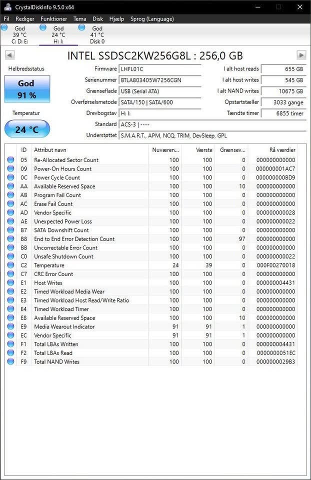The width and height of the screenshot is (311, 480).
Task: Click status icon for Power-On Hours Count
Action: [x=10, y=168]
